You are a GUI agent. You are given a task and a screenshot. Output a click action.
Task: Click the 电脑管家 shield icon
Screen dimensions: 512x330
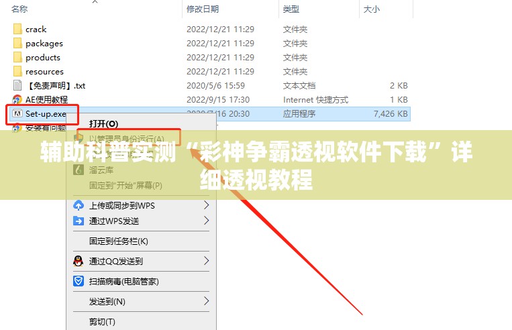click(79, 281)
